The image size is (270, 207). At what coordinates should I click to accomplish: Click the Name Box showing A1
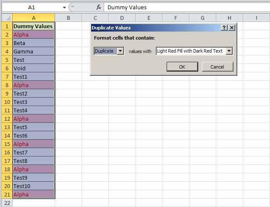31,8
